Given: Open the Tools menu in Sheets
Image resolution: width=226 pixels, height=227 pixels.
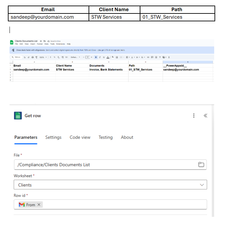Looking at the screenshot, I should [x=52, y=44].
